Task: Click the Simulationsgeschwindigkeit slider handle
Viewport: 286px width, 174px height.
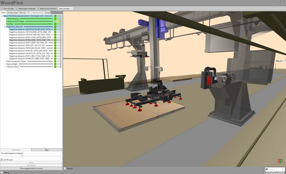Action: pyautogui.click(x=22, y=156)
